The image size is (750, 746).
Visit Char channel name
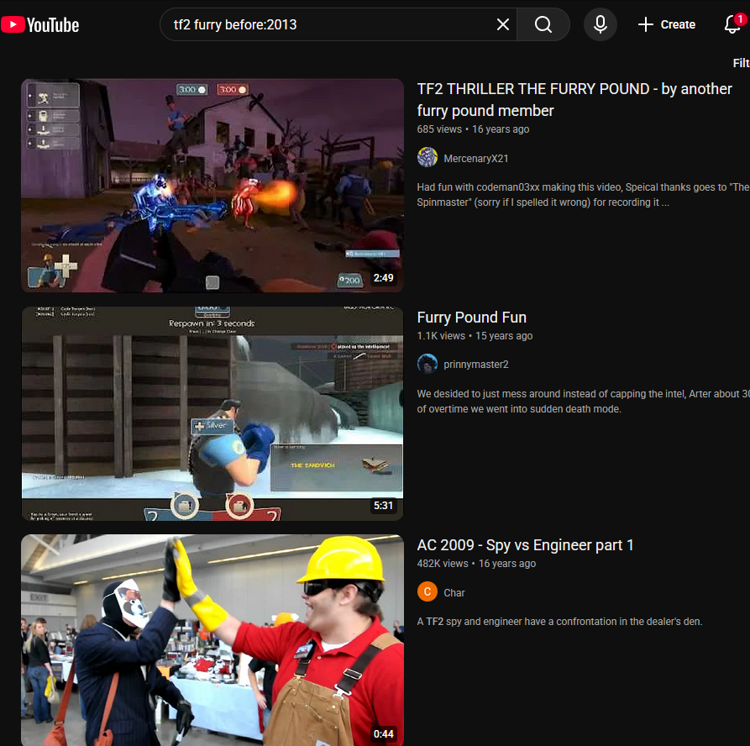(454, 593)
